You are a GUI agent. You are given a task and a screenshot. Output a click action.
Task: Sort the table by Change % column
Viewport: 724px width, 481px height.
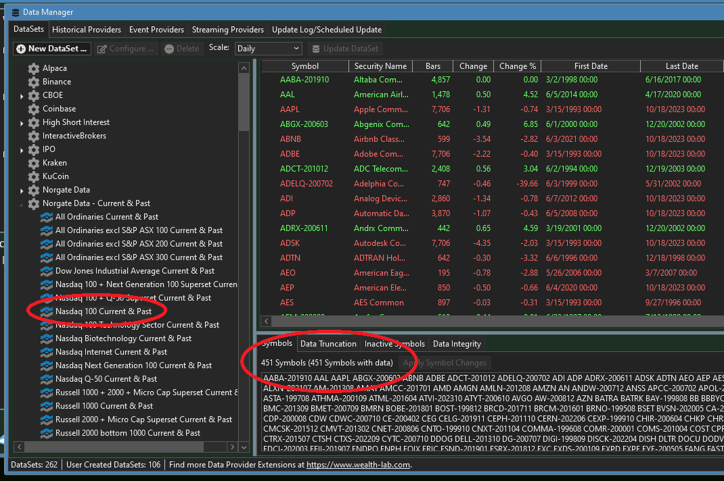[x=517, y=66]
